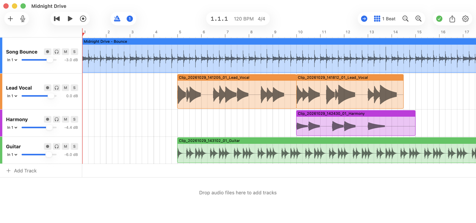Click the plus add button in toolbar
The width and height of the screenshot is (476, 223).
tap(10, 19)
